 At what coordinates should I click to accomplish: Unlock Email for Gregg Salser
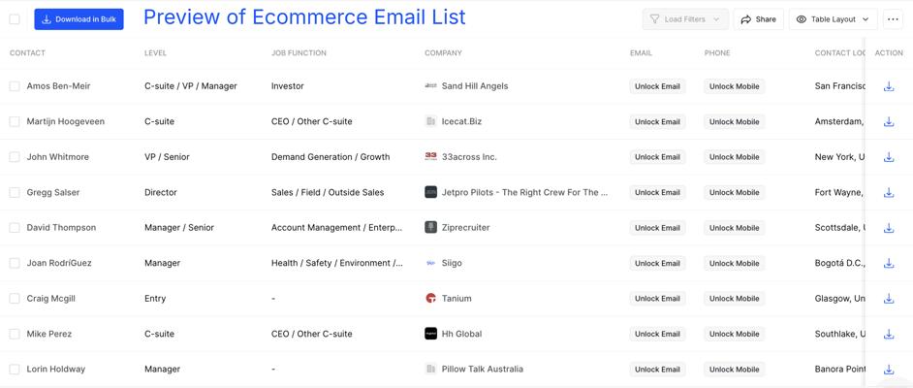(x=657, y=192)
